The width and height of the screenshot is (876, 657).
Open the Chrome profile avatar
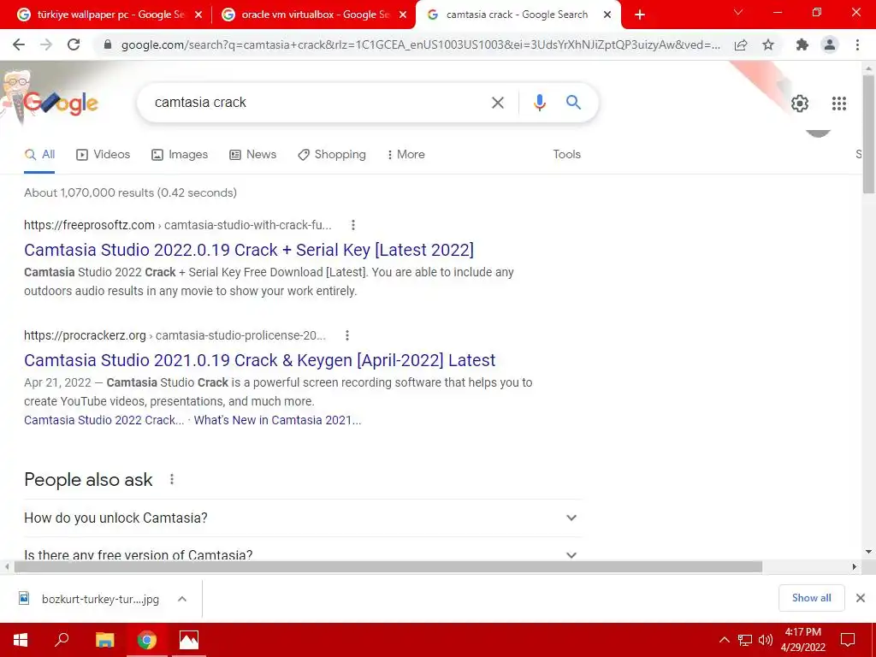pos(830,44)
